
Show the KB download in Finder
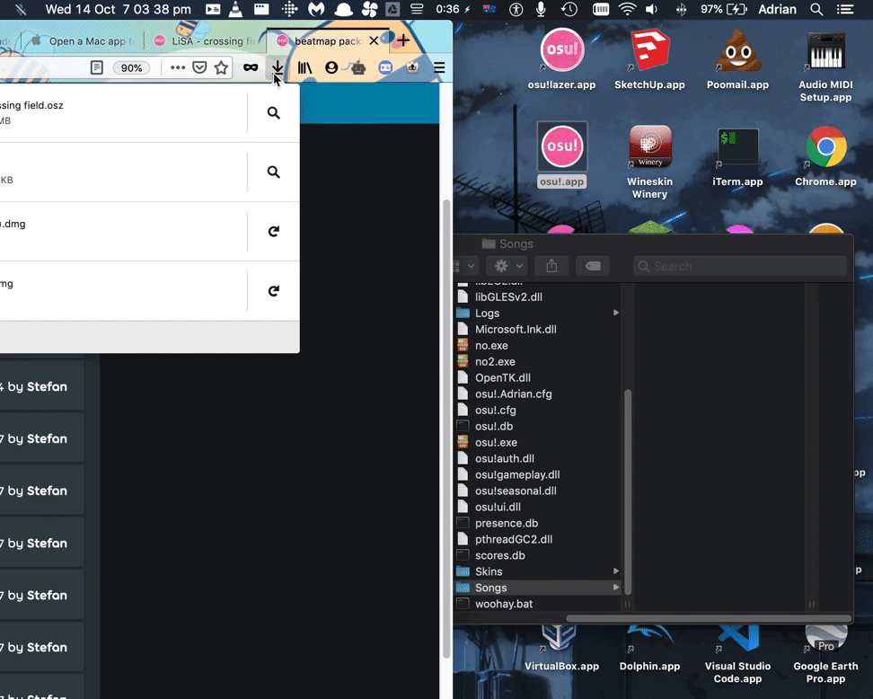273,173
